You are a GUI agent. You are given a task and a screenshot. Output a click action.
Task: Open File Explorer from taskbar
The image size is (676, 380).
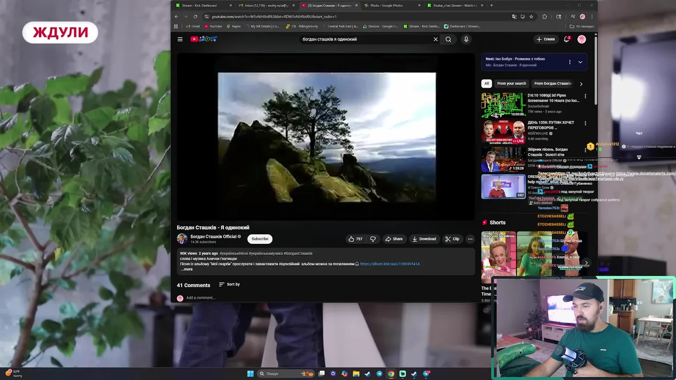pos(356,374)
